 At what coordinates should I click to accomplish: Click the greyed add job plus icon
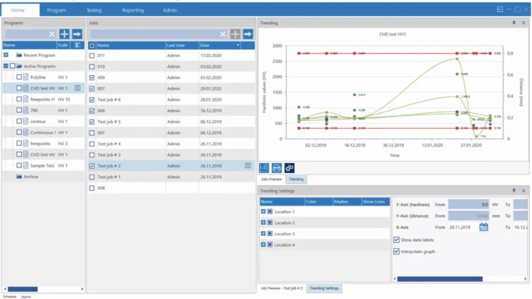[235, 34]
